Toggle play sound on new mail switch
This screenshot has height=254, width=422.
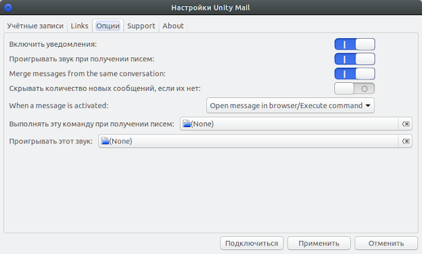tap(355, 59)
